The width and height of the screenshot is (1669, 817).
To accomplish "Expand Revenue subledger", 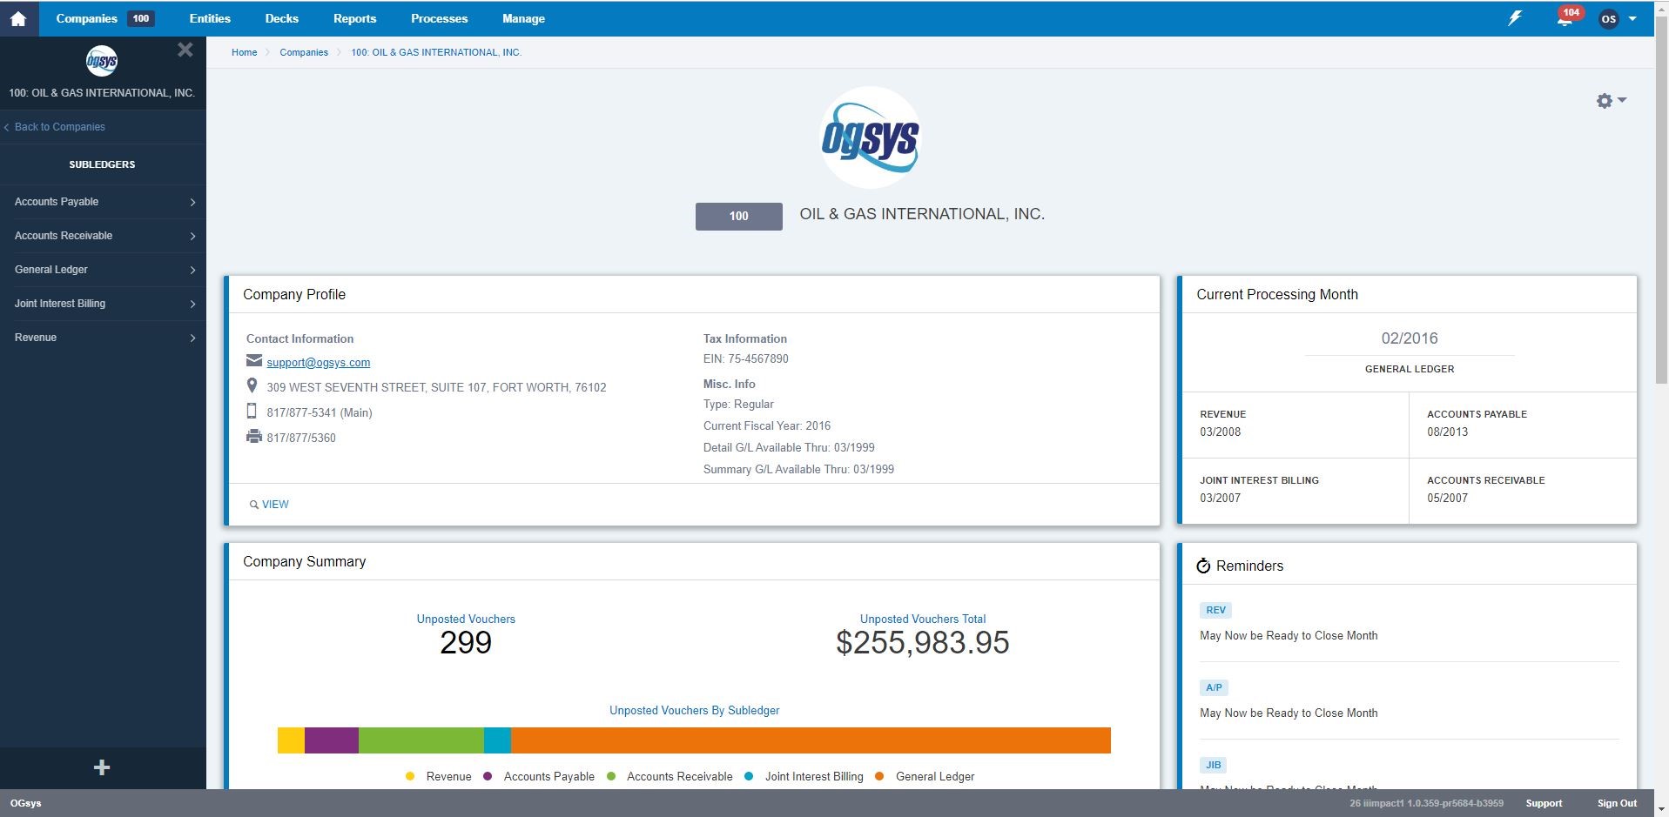I will (103, 338).
